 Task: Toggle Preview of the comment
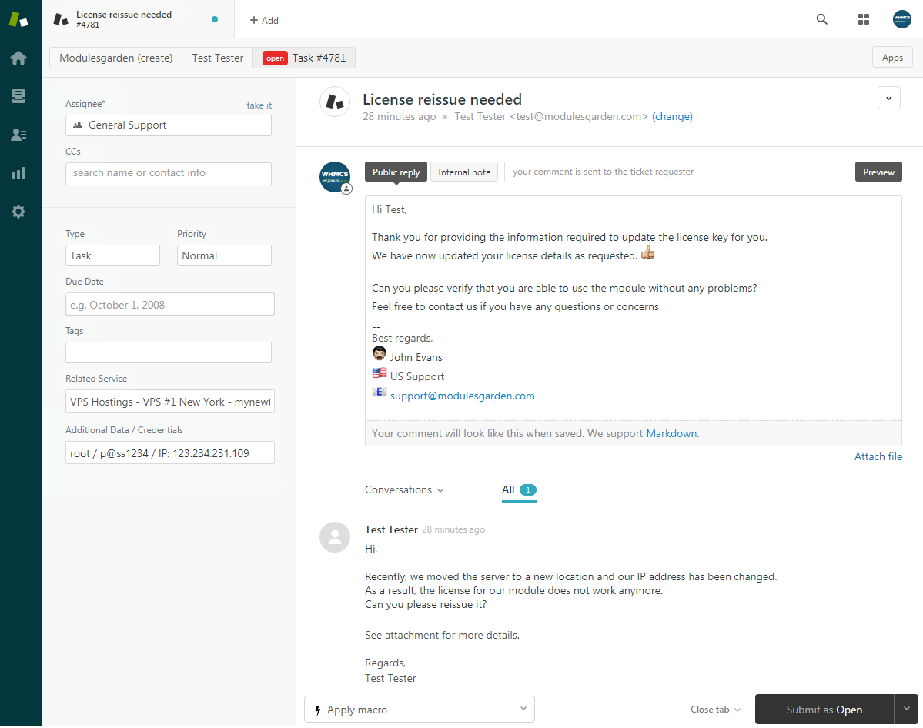[x=878, y=172]
